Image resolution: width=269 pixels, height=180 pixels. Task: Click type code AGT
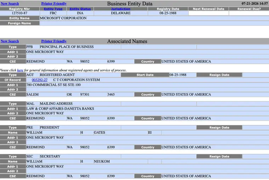[x=30, y=75]
